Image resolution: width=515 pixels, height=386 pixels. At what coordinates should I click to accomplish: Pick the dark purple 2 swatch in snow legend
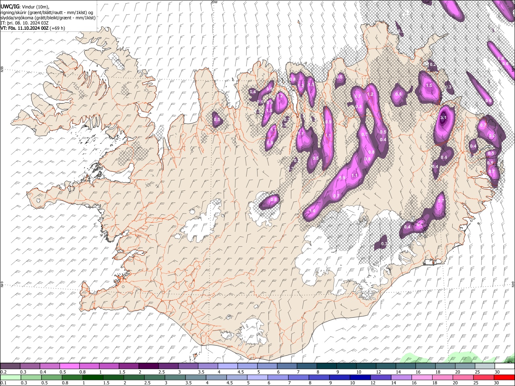coord(148,366)
